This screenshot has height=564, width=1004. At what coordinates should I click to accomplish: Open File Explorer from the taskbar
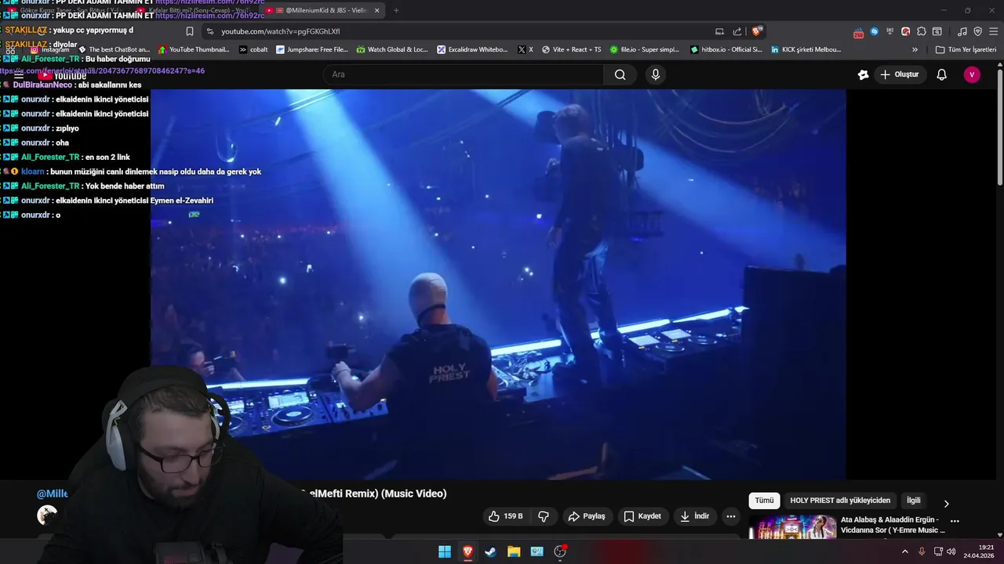(x=514, y=551)
